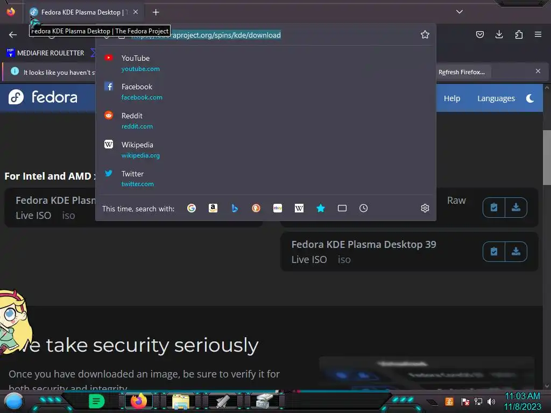
Task: Verify checksum for Fedora KDE Plasma 39
Action: coord(494,252)
